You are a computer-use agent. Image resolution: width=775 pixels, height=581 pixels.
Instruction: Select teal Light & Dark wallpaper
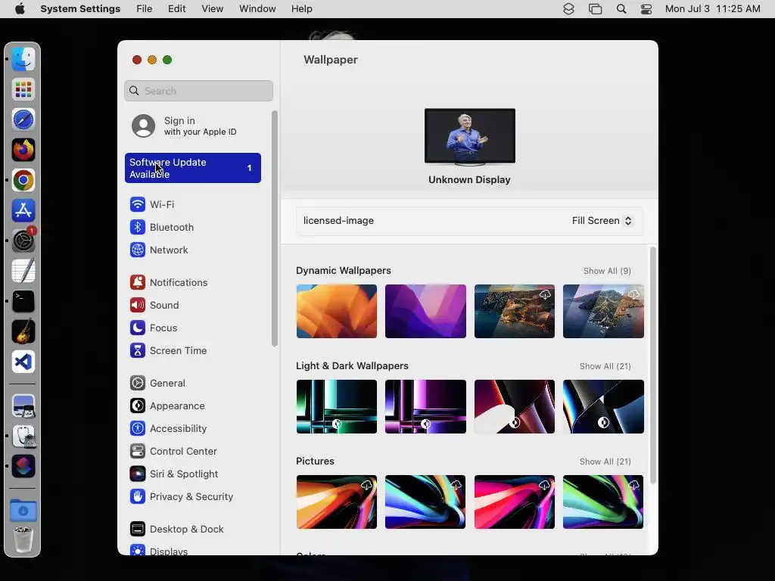point(337,406)
